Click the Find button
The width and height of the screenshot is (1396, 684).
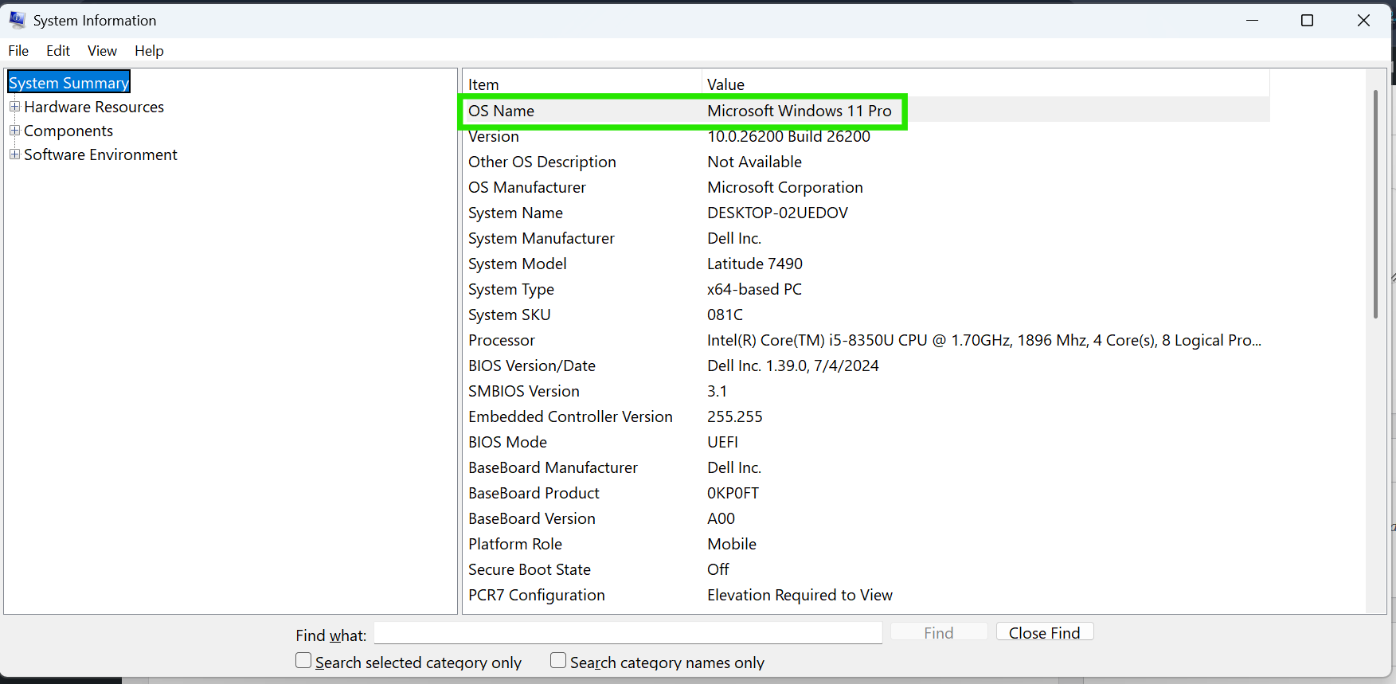pyautogui.click(x=938, y=632)
